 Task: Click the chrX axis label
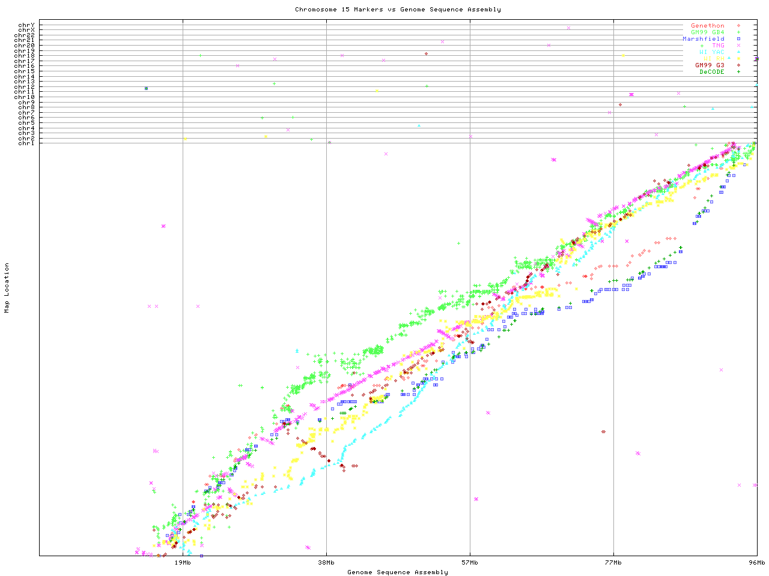(26, 29)
